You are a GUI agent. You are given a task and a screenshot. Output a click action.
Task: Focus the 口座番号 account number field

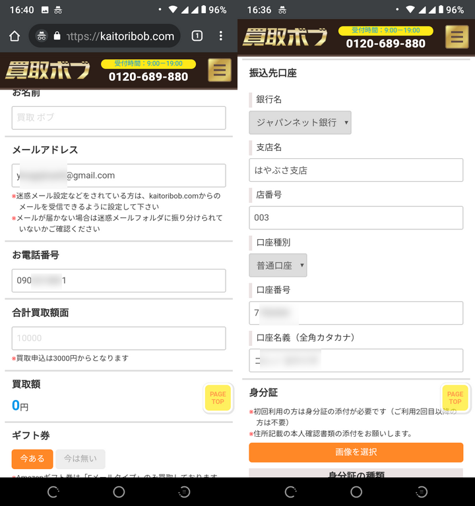coord(356,313)
